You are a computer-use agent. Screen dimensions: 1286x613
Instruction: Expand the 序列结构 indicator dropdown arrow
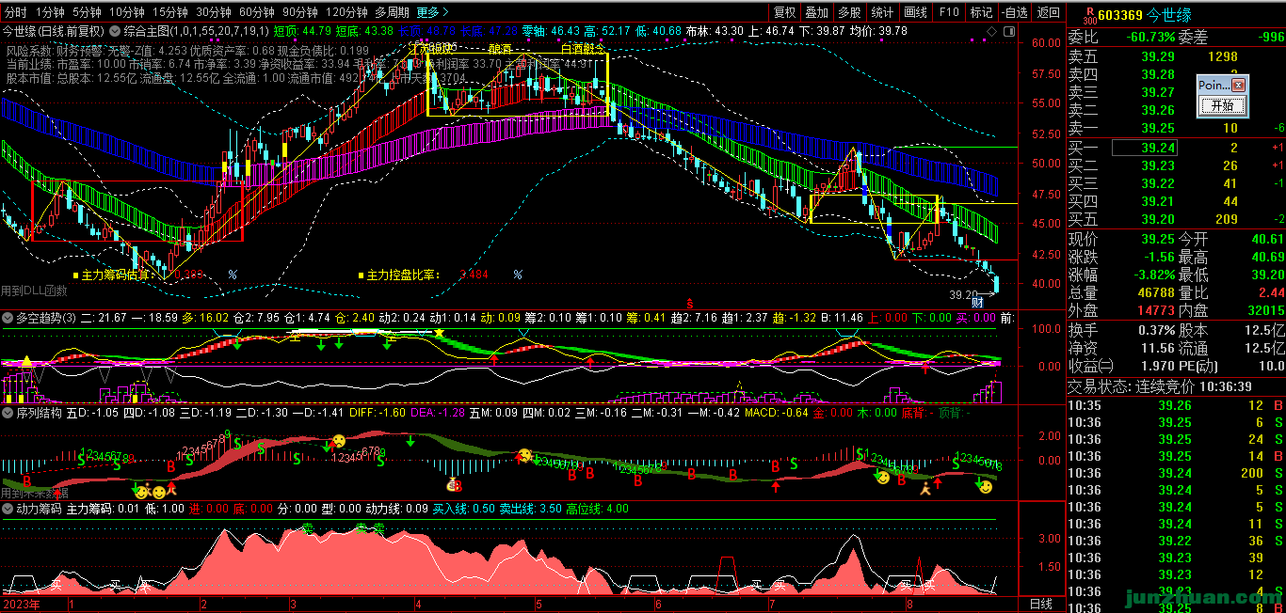8,412
